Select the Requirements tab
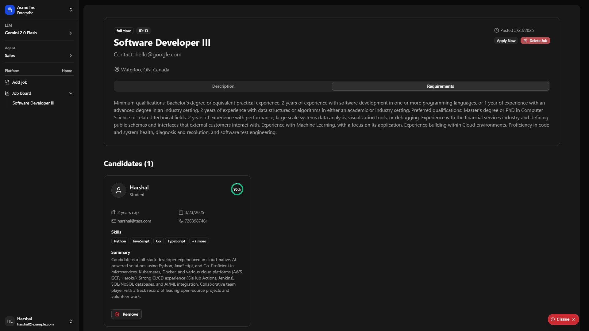 (440, 86)
